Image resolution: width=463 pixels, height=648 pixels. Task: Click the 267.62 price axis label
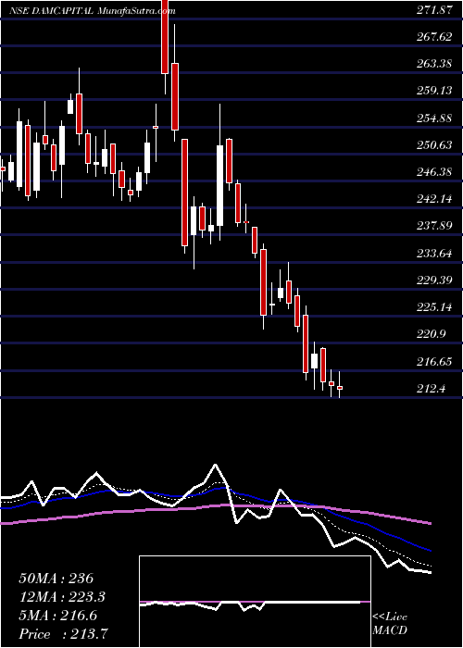(x=434, y=37)
